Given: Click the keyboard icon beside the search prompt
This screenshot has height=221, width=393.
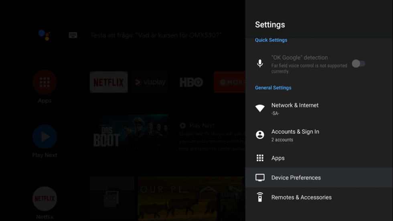Looking at the screenshot, I should pyautogui.click(x=73, y=35).
